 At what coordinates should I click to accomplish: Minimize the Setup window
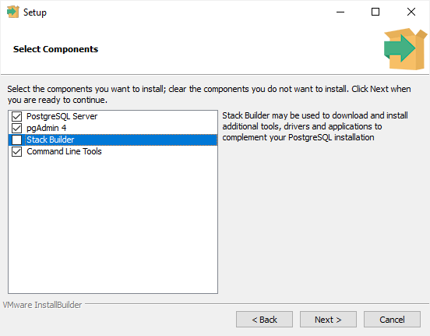[x=340, y=12]
